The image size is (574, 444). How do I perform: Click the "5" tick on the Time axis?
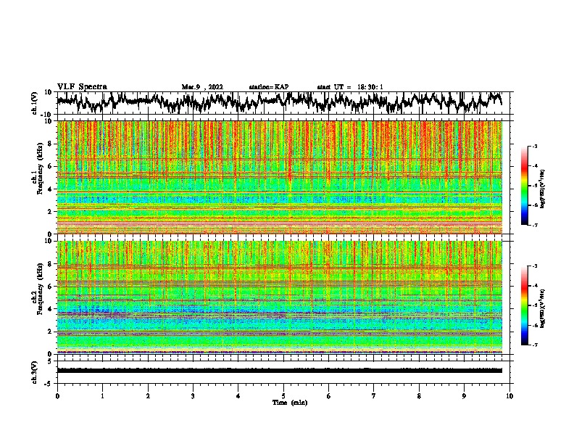[283, 396]
